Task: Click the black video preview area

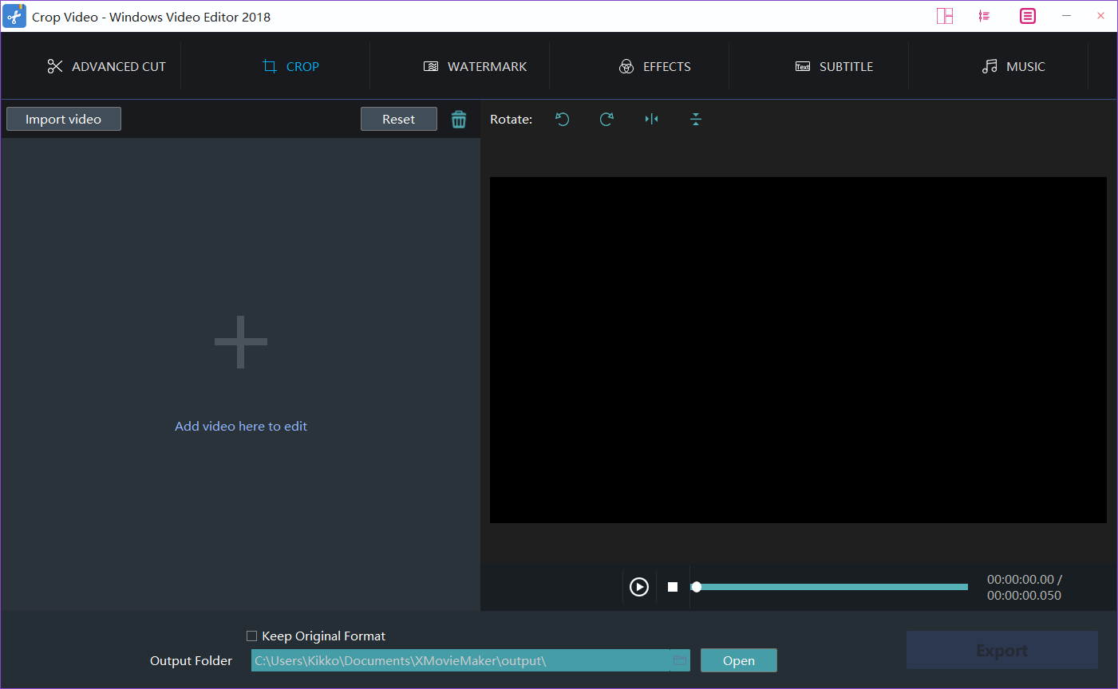Action: click(x=798, y=350)
